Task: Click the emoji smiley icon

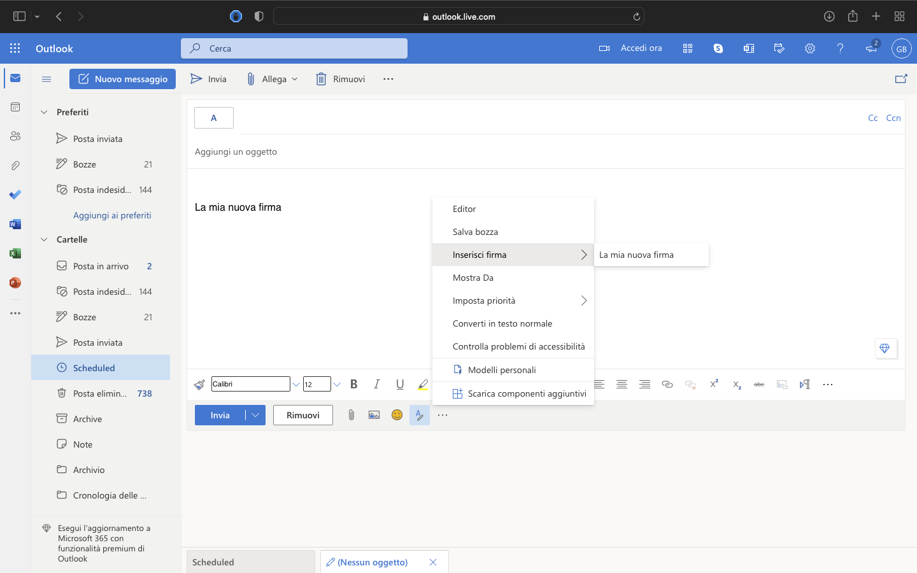Action: click(397, 415)
